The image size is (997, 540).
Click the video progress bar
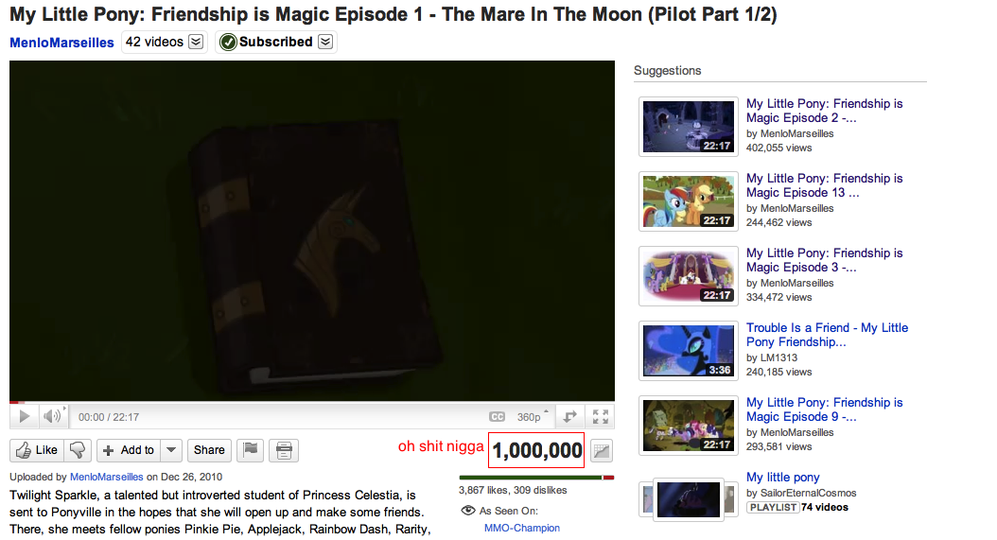(312, 403)
